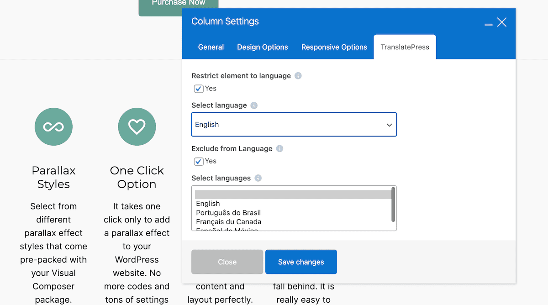Open the English language dropdown
This screenshot has height=305, width=548.
coord(294,124)
